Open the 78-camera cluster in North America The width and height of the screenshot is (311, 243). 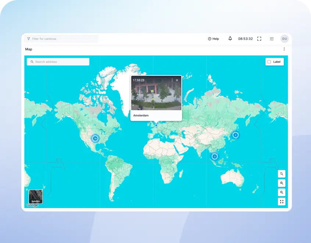[95, 138]
